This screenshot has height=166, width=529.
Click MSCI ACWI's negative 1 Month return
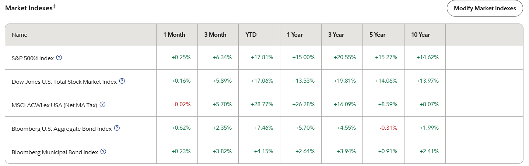tap(182, 104)
